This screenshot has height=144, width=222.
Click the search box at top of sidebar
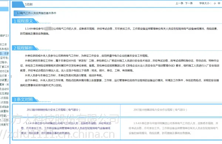4,3
